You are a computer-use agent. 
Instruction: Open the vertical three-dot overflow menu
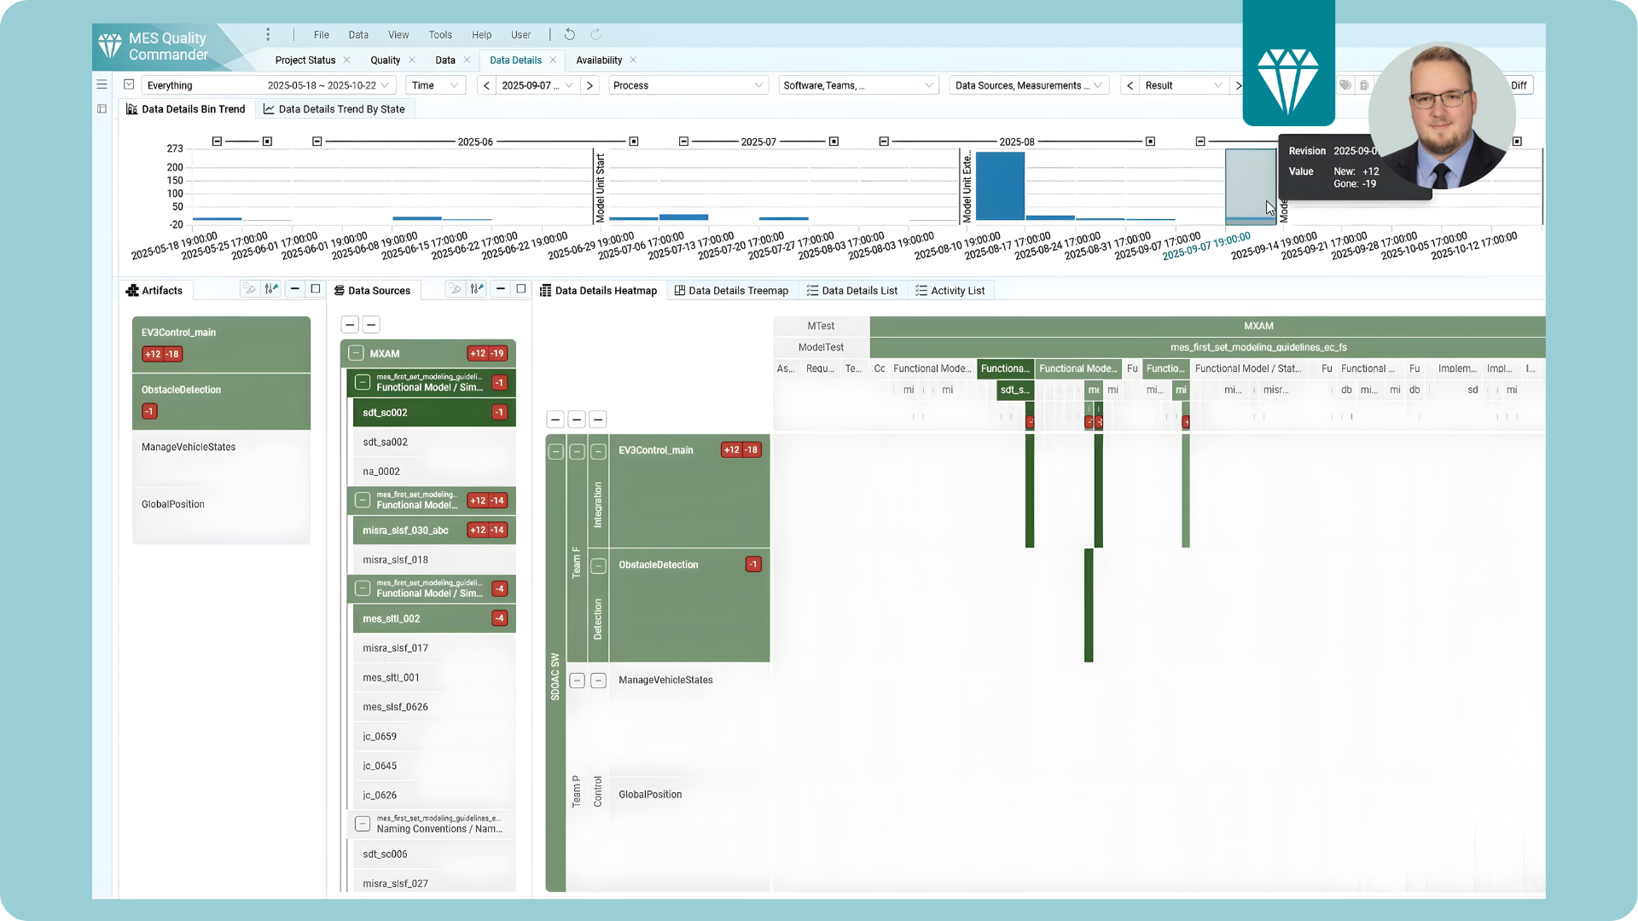[x=268, y=35]
